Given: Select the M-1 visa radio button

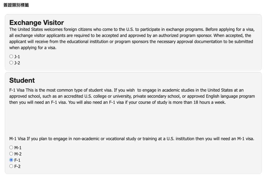Looking at the screenshot, I should pyautogui.click(x=11, y=148).
